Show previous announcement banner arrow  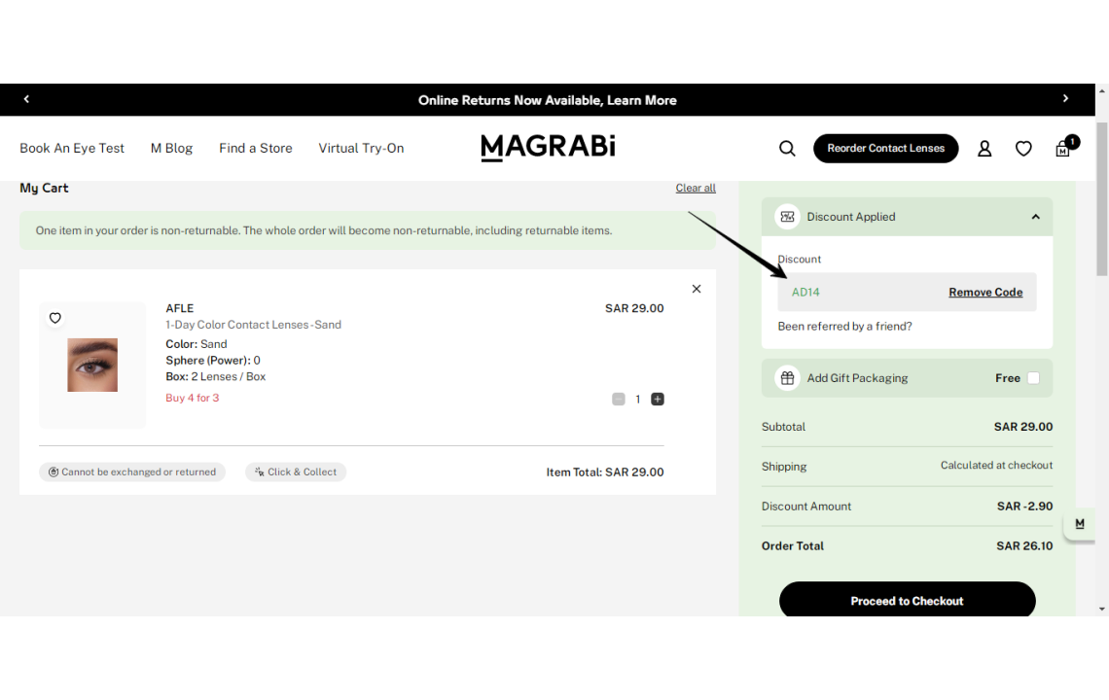26,99
